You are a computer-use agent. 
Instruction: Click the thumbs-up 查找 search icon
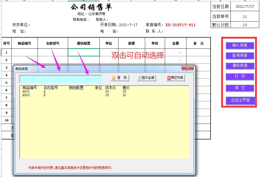[x=113, y=78]
